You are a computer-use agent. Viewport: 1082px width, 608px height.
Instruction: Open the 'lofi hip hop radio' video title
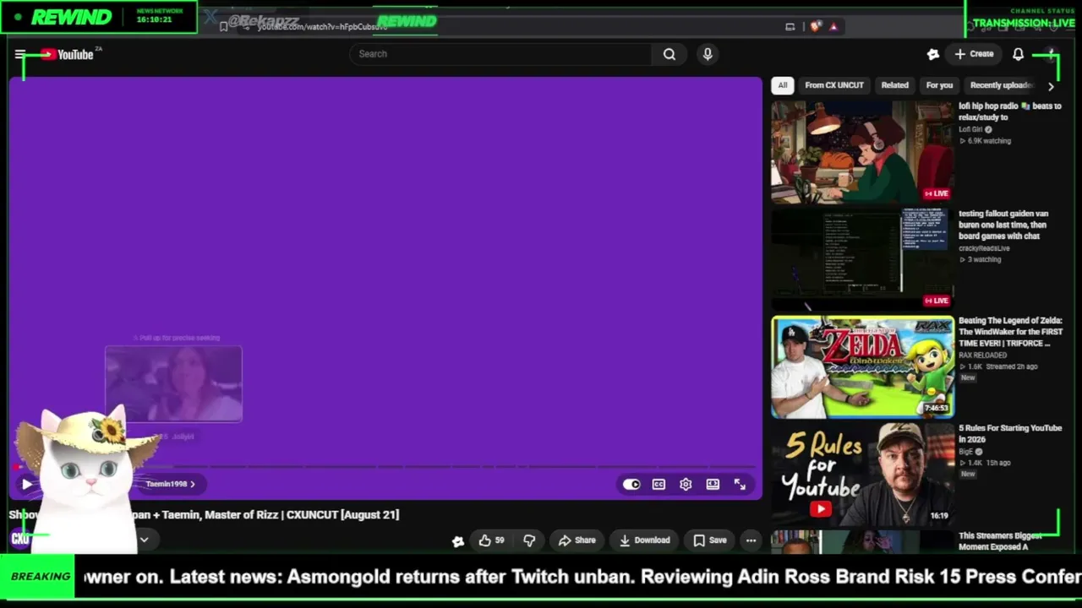1009,111
